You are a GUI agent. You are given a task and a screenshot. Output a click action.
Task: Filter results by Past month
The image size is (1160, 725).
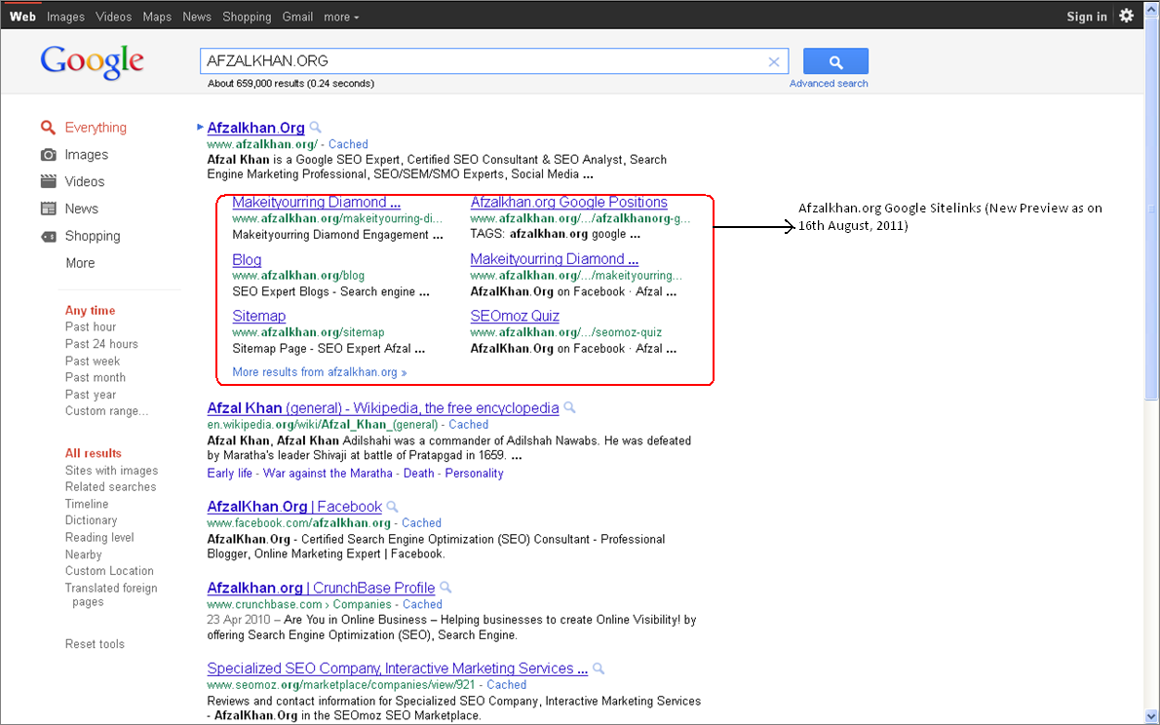click(96, 377)
